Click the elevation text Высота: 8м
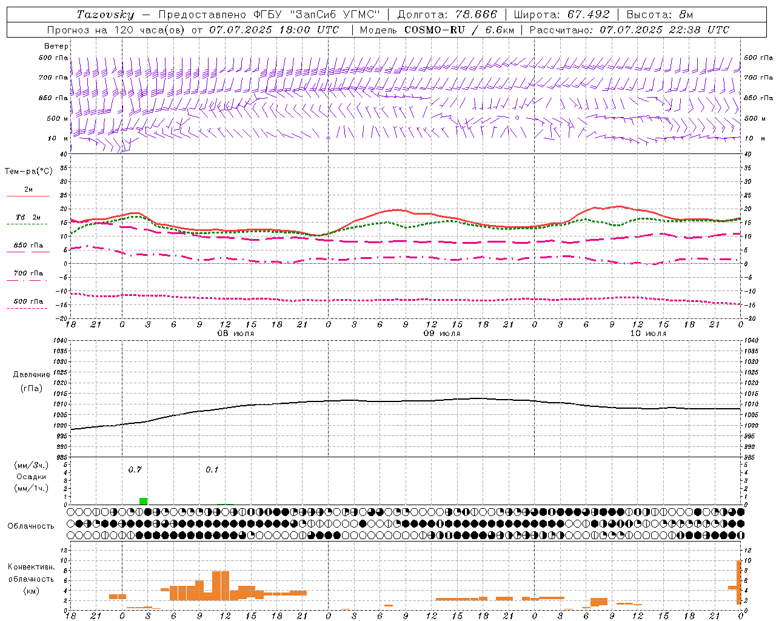 pyautogui.click(x=660, y=15)
